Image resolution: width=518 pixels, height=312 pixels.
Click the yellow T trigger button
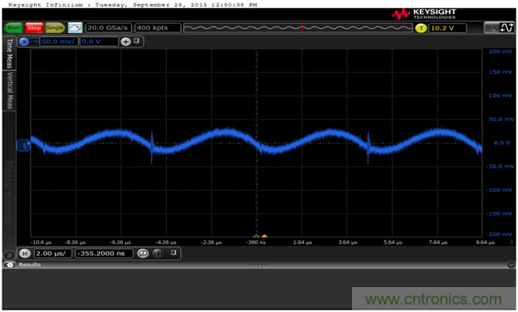421,28
